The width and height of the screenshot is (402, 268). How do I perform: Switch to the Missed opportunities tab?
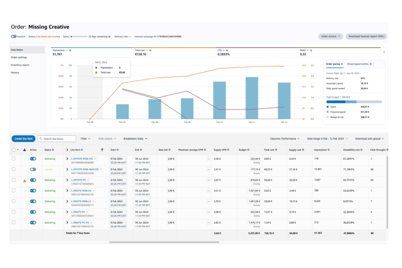pos(358,64)
